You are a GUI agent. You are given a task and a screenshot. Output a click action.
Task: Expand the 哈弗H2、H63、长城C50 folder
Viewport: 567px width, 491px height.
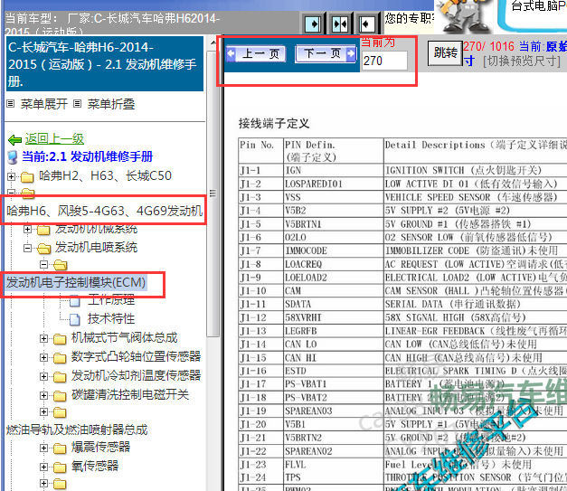click(x=11, y=176)
